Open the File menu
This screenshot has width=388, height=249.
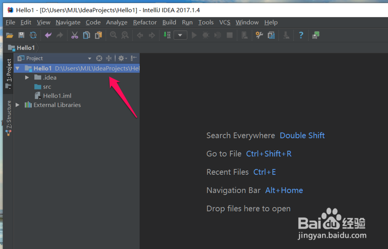pyautogui.click(x=10, y=22)
